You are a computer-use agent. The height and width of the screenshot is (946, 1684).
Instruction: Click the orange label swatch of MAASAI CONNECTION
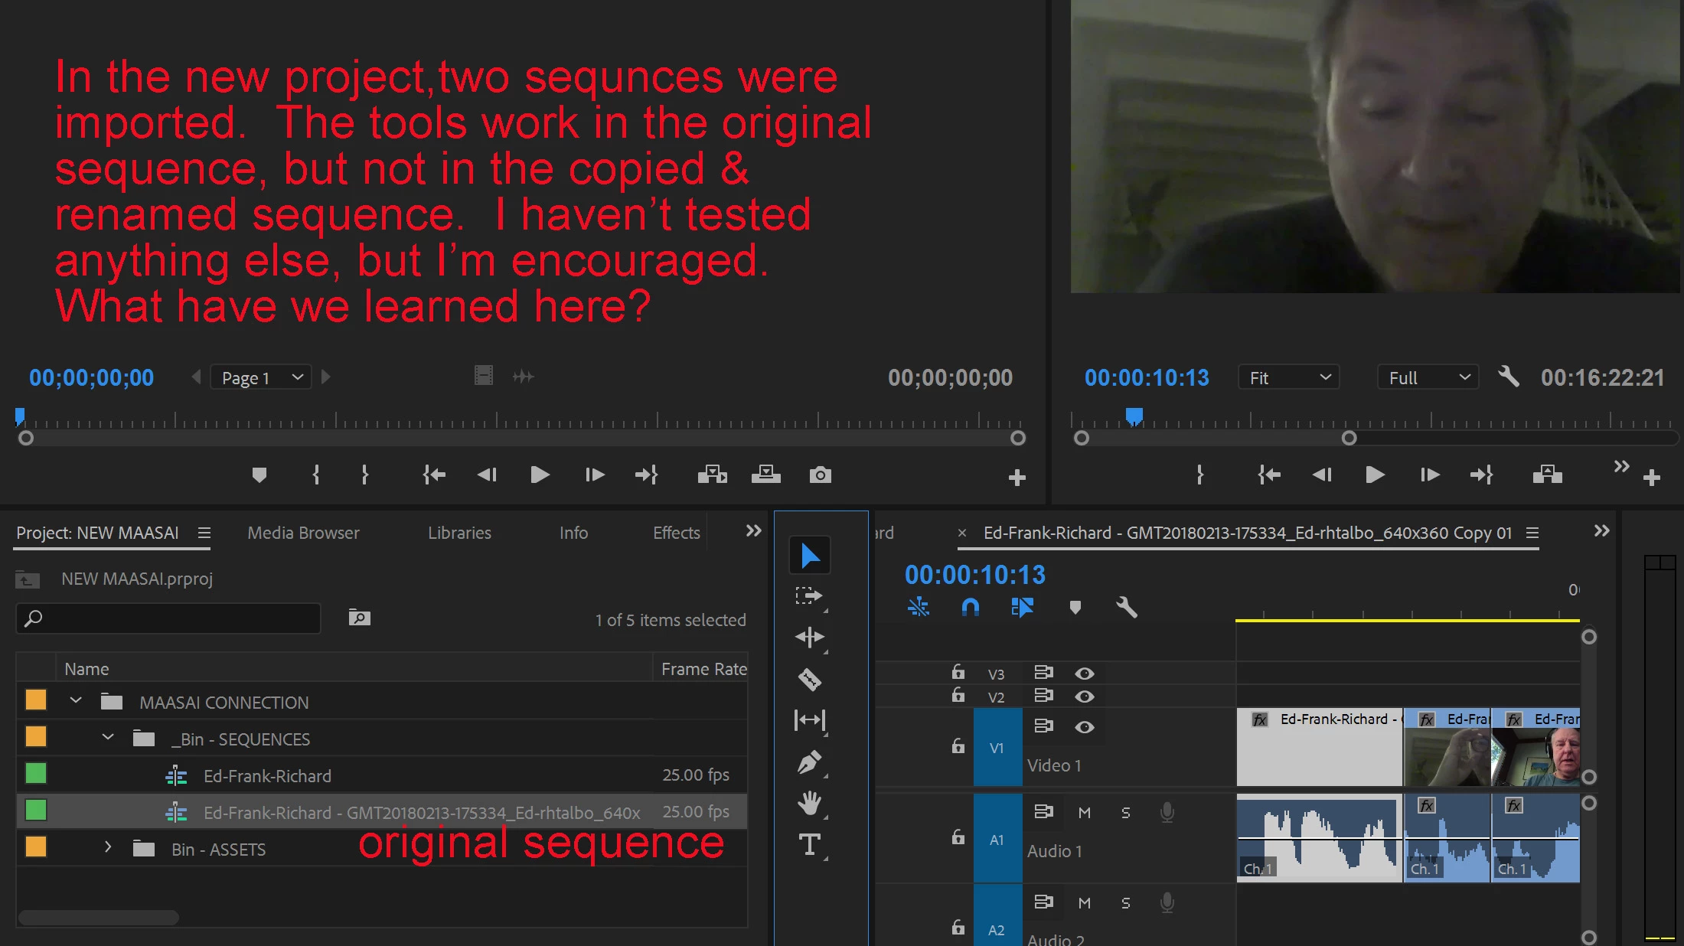(x=36, y=700)
